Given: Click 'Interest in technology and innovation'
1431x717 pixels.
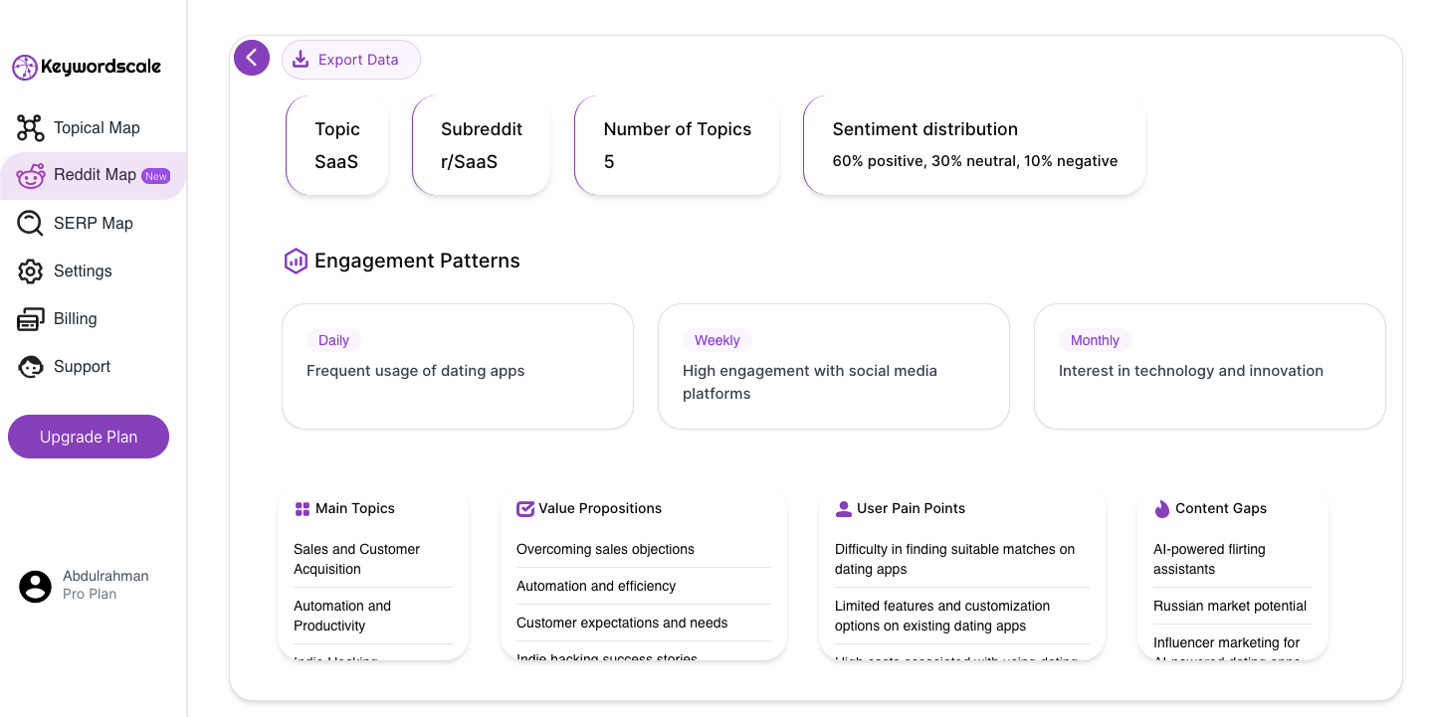Looking at the screenshot, I should (x=1191, y=371).
